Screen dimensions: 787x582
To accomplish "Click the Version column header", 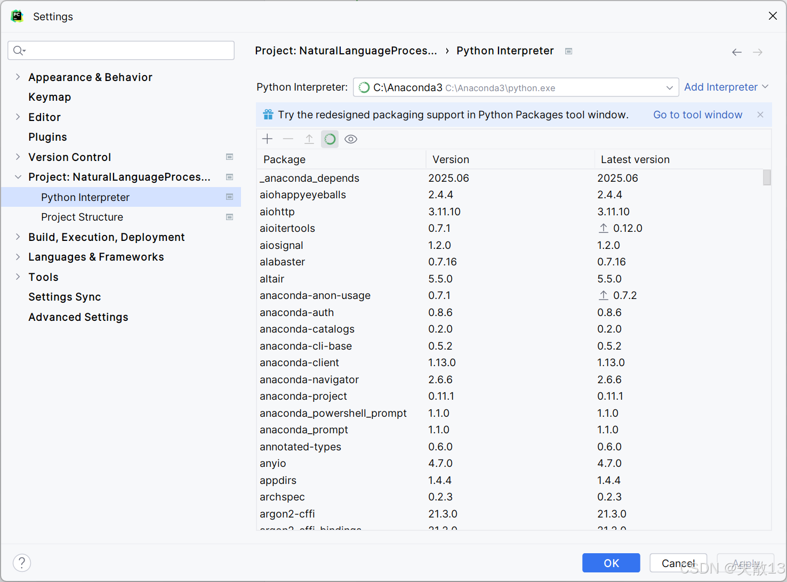I will click(x=510, y=159).
